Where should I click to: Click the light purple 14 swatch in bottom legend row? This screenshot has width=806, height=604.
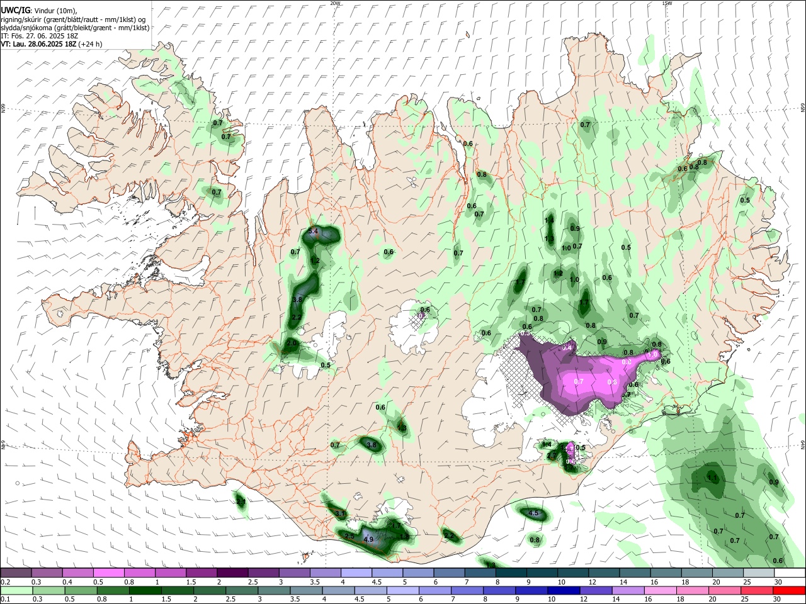click(628, 590)
